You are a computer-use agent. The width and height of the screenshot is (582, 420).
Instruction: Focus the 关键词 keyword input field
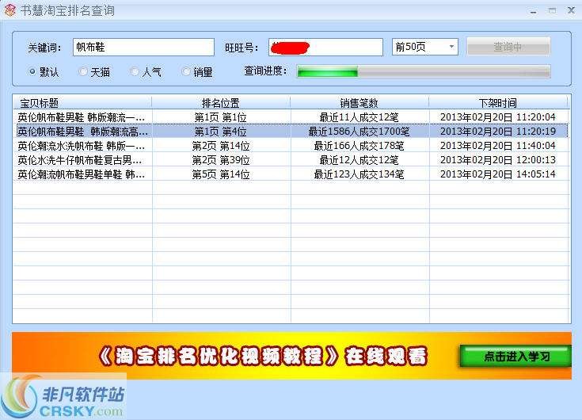click(143, 48)
